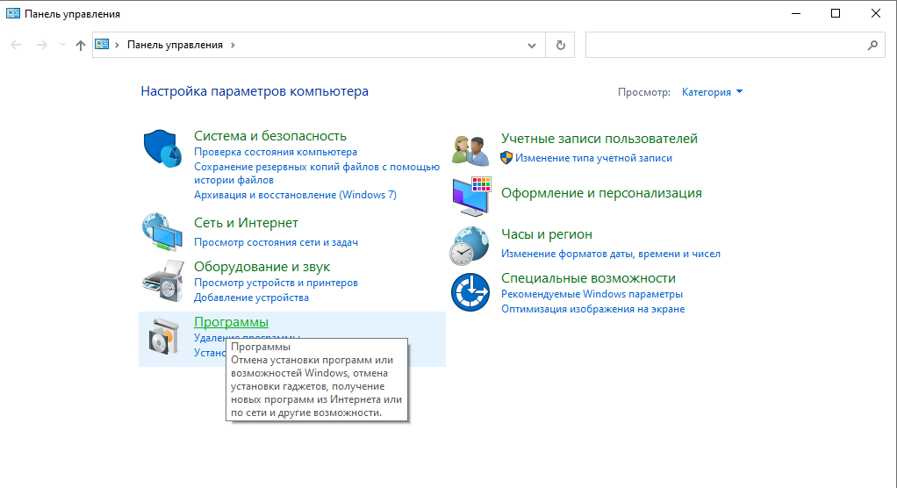Click the forward navigation arrow
Image resolution: width=897 pixels, height=488 pixels.
(42, 45)
